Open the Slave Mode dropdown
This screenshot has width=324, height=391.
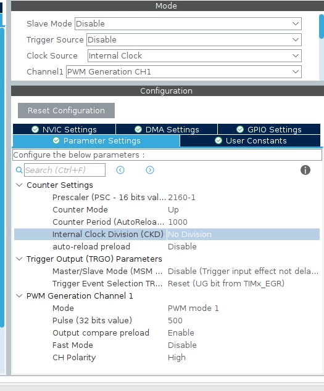coord(188,23)
